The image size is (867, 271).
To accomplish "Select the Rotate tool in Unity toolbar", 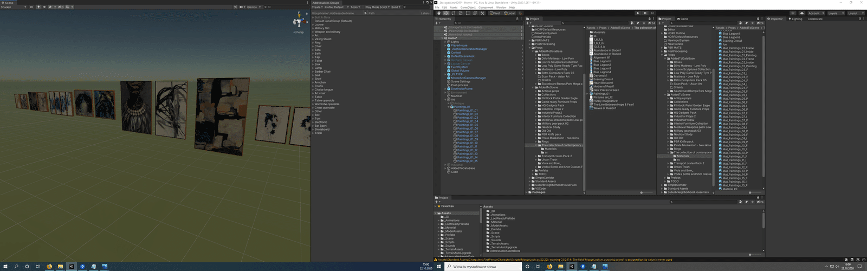I will [454, 13].
